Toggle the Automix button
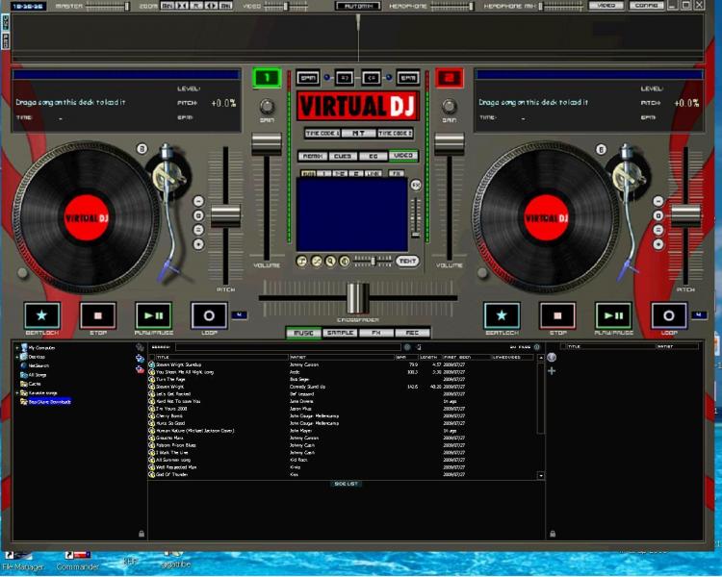The height and width of the screenshot is (577, 722). pyautogui.click(x=358, y=6)
